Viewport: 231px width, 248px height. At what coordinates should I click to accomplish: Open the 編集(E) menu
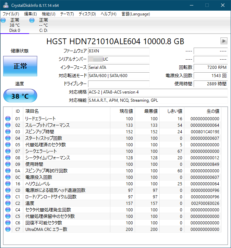pyautogui.click(x=31, y=14)
